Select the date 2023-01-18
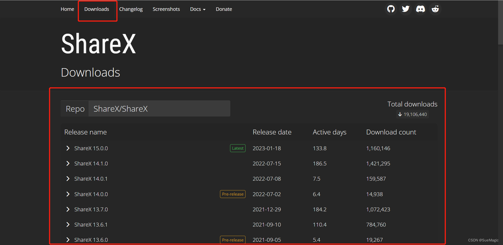 point(267,148)
